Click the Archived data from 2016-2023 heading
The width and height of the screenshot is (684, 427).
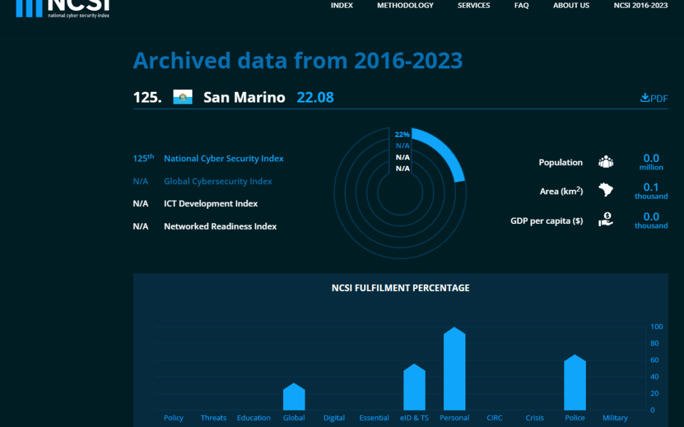pos(298,60)
